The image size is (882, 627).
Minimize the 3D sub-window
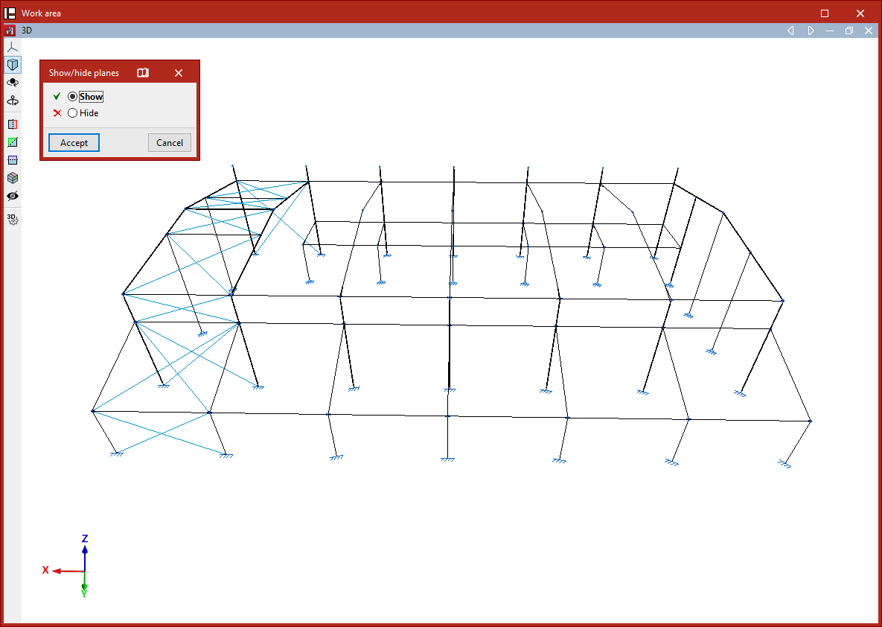tap(830, 31)
